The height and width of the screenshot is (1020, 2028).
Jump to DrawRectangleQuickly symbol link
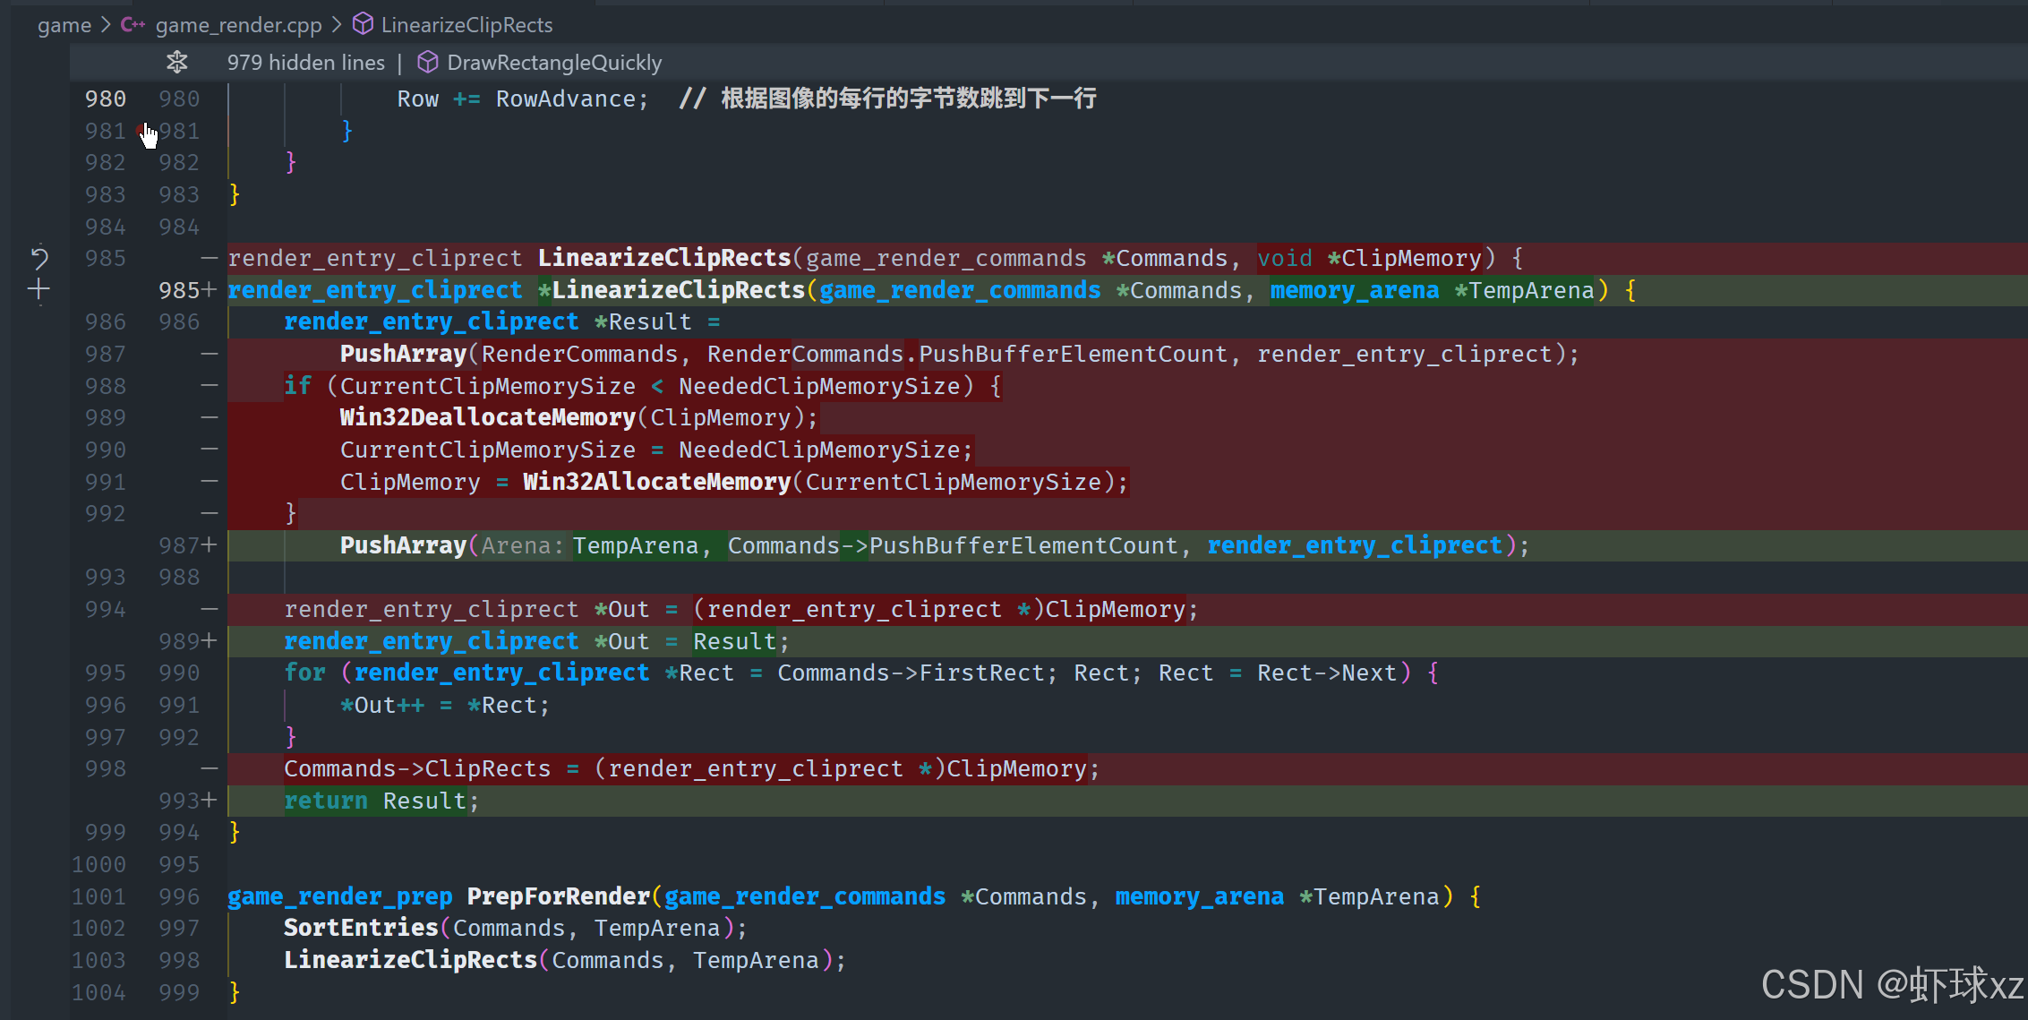(554, 63)
